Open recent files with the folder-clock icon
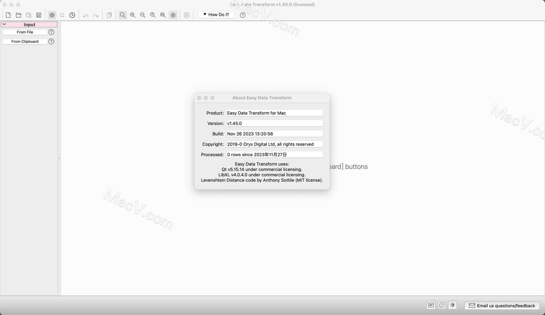The width and height of the screenshot is (545, 315). point(29,15)
